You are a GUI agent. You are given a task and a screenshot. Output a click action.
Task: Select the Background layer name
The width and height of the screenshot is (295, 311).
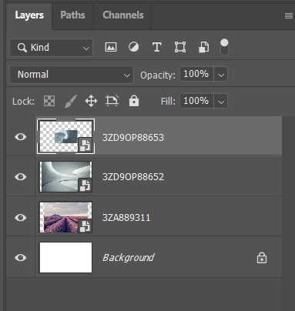click(129, 258)
